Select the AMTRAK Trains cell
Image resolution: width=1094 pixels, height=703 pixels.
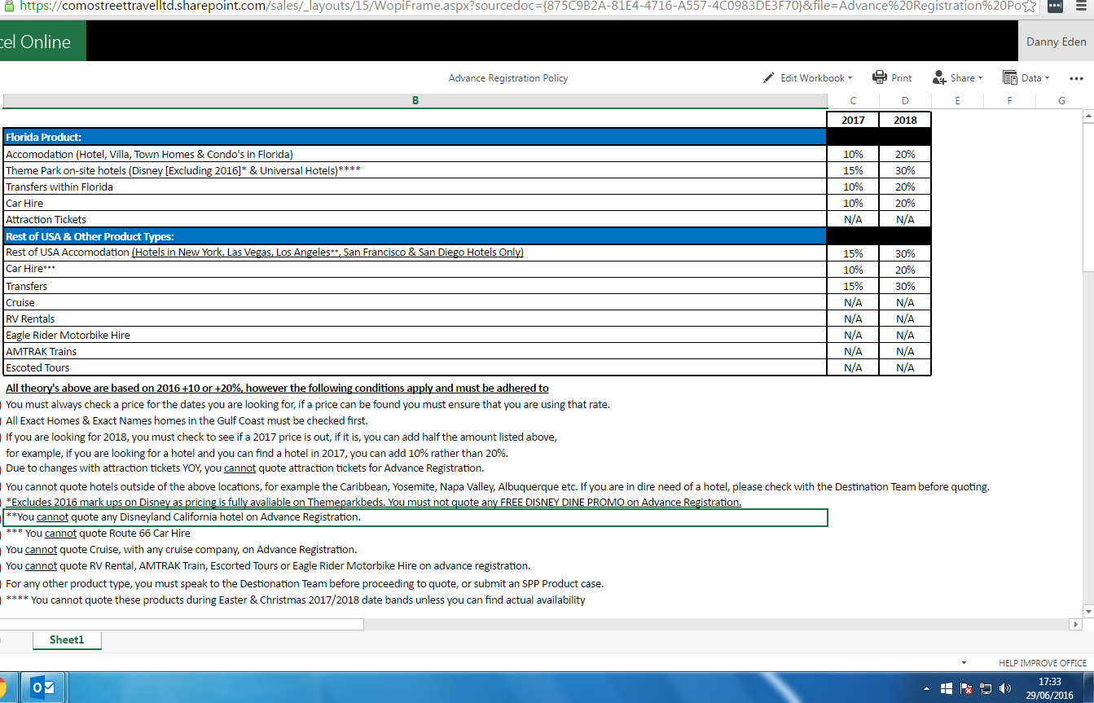click(415, 351)
